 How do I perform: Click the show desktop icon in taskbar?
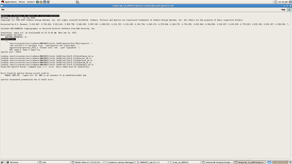click(x=2, y=162)
